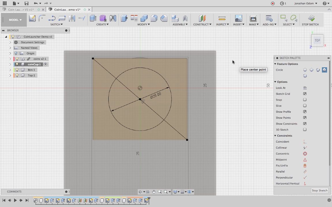The height and width of the screenshot is (207, 332).
Task: Collapse the Constraints section in Sketch Palette
Action: tap(275, 136)
